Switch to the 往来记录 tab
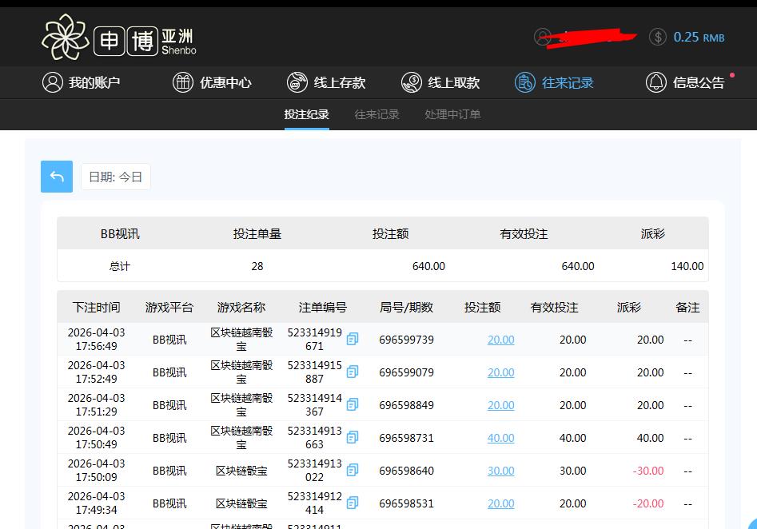 click(x=377, y=114)
